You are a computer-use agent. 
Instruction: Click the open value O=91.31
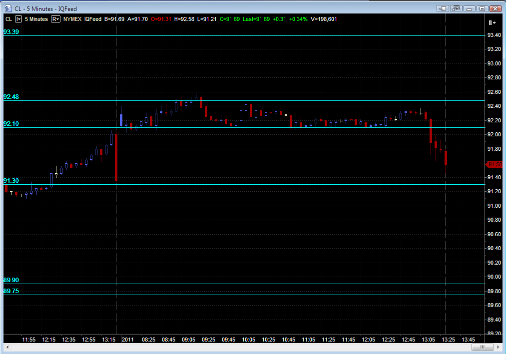click(161, 19)
